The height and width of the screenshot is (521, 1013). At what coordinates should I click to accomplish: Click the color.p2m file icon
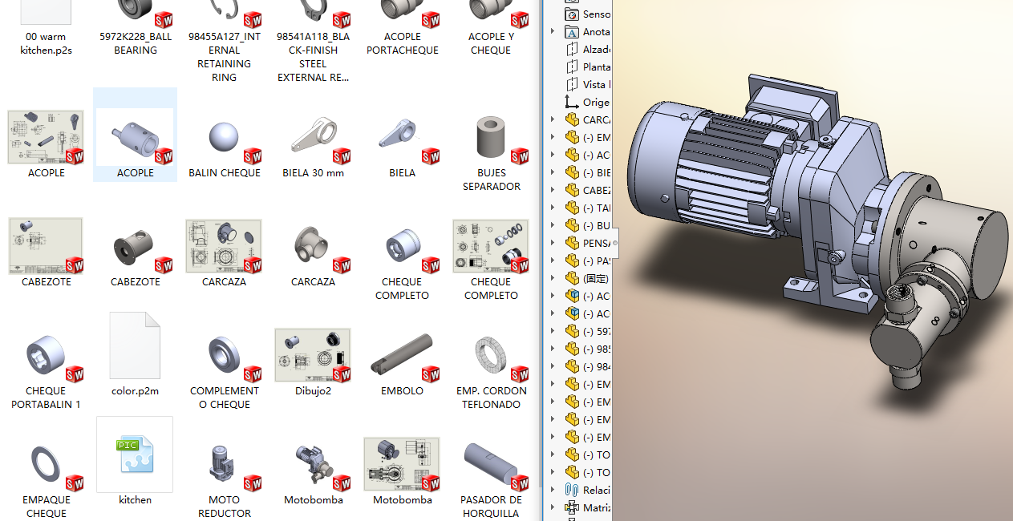135,346
